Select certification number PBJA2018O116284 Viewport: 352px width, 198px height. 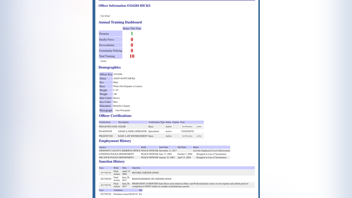108,127
